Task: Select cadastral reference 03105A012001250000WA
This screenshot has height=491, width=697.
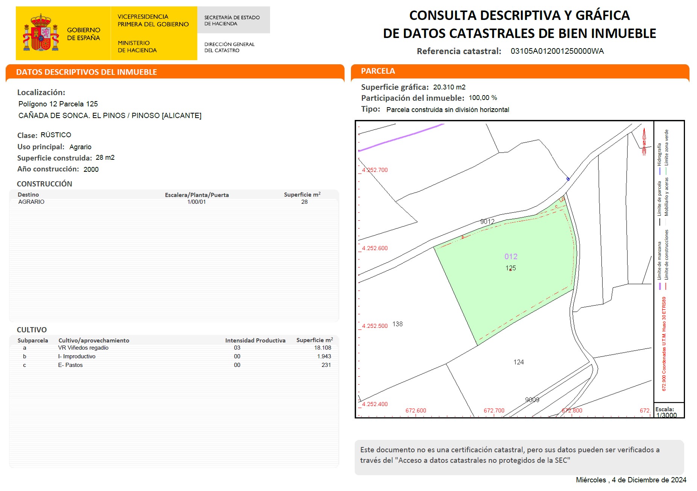Action: (x=557, y=51)
